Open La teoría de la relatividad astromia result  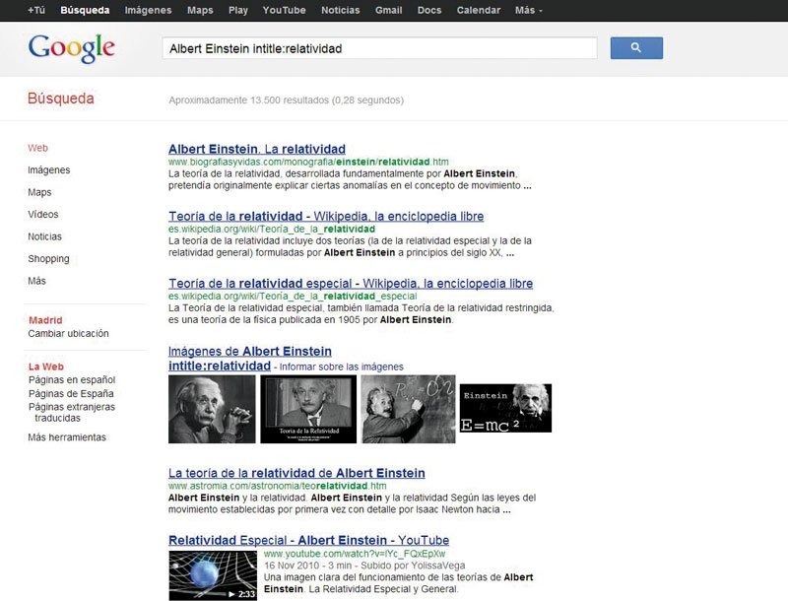click(x=296, y=473)
